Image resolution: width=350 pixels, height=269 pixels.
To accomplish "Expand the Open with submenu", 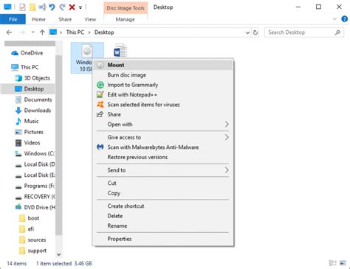I will 162,125.
